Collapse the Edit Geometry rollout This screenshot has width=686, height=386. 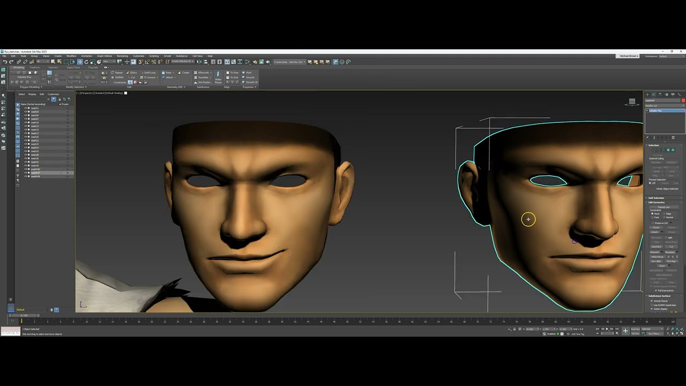(x=656, y=202)
